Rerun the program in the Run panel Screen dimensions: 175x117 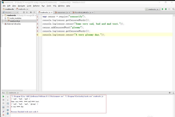pos(3,96)
